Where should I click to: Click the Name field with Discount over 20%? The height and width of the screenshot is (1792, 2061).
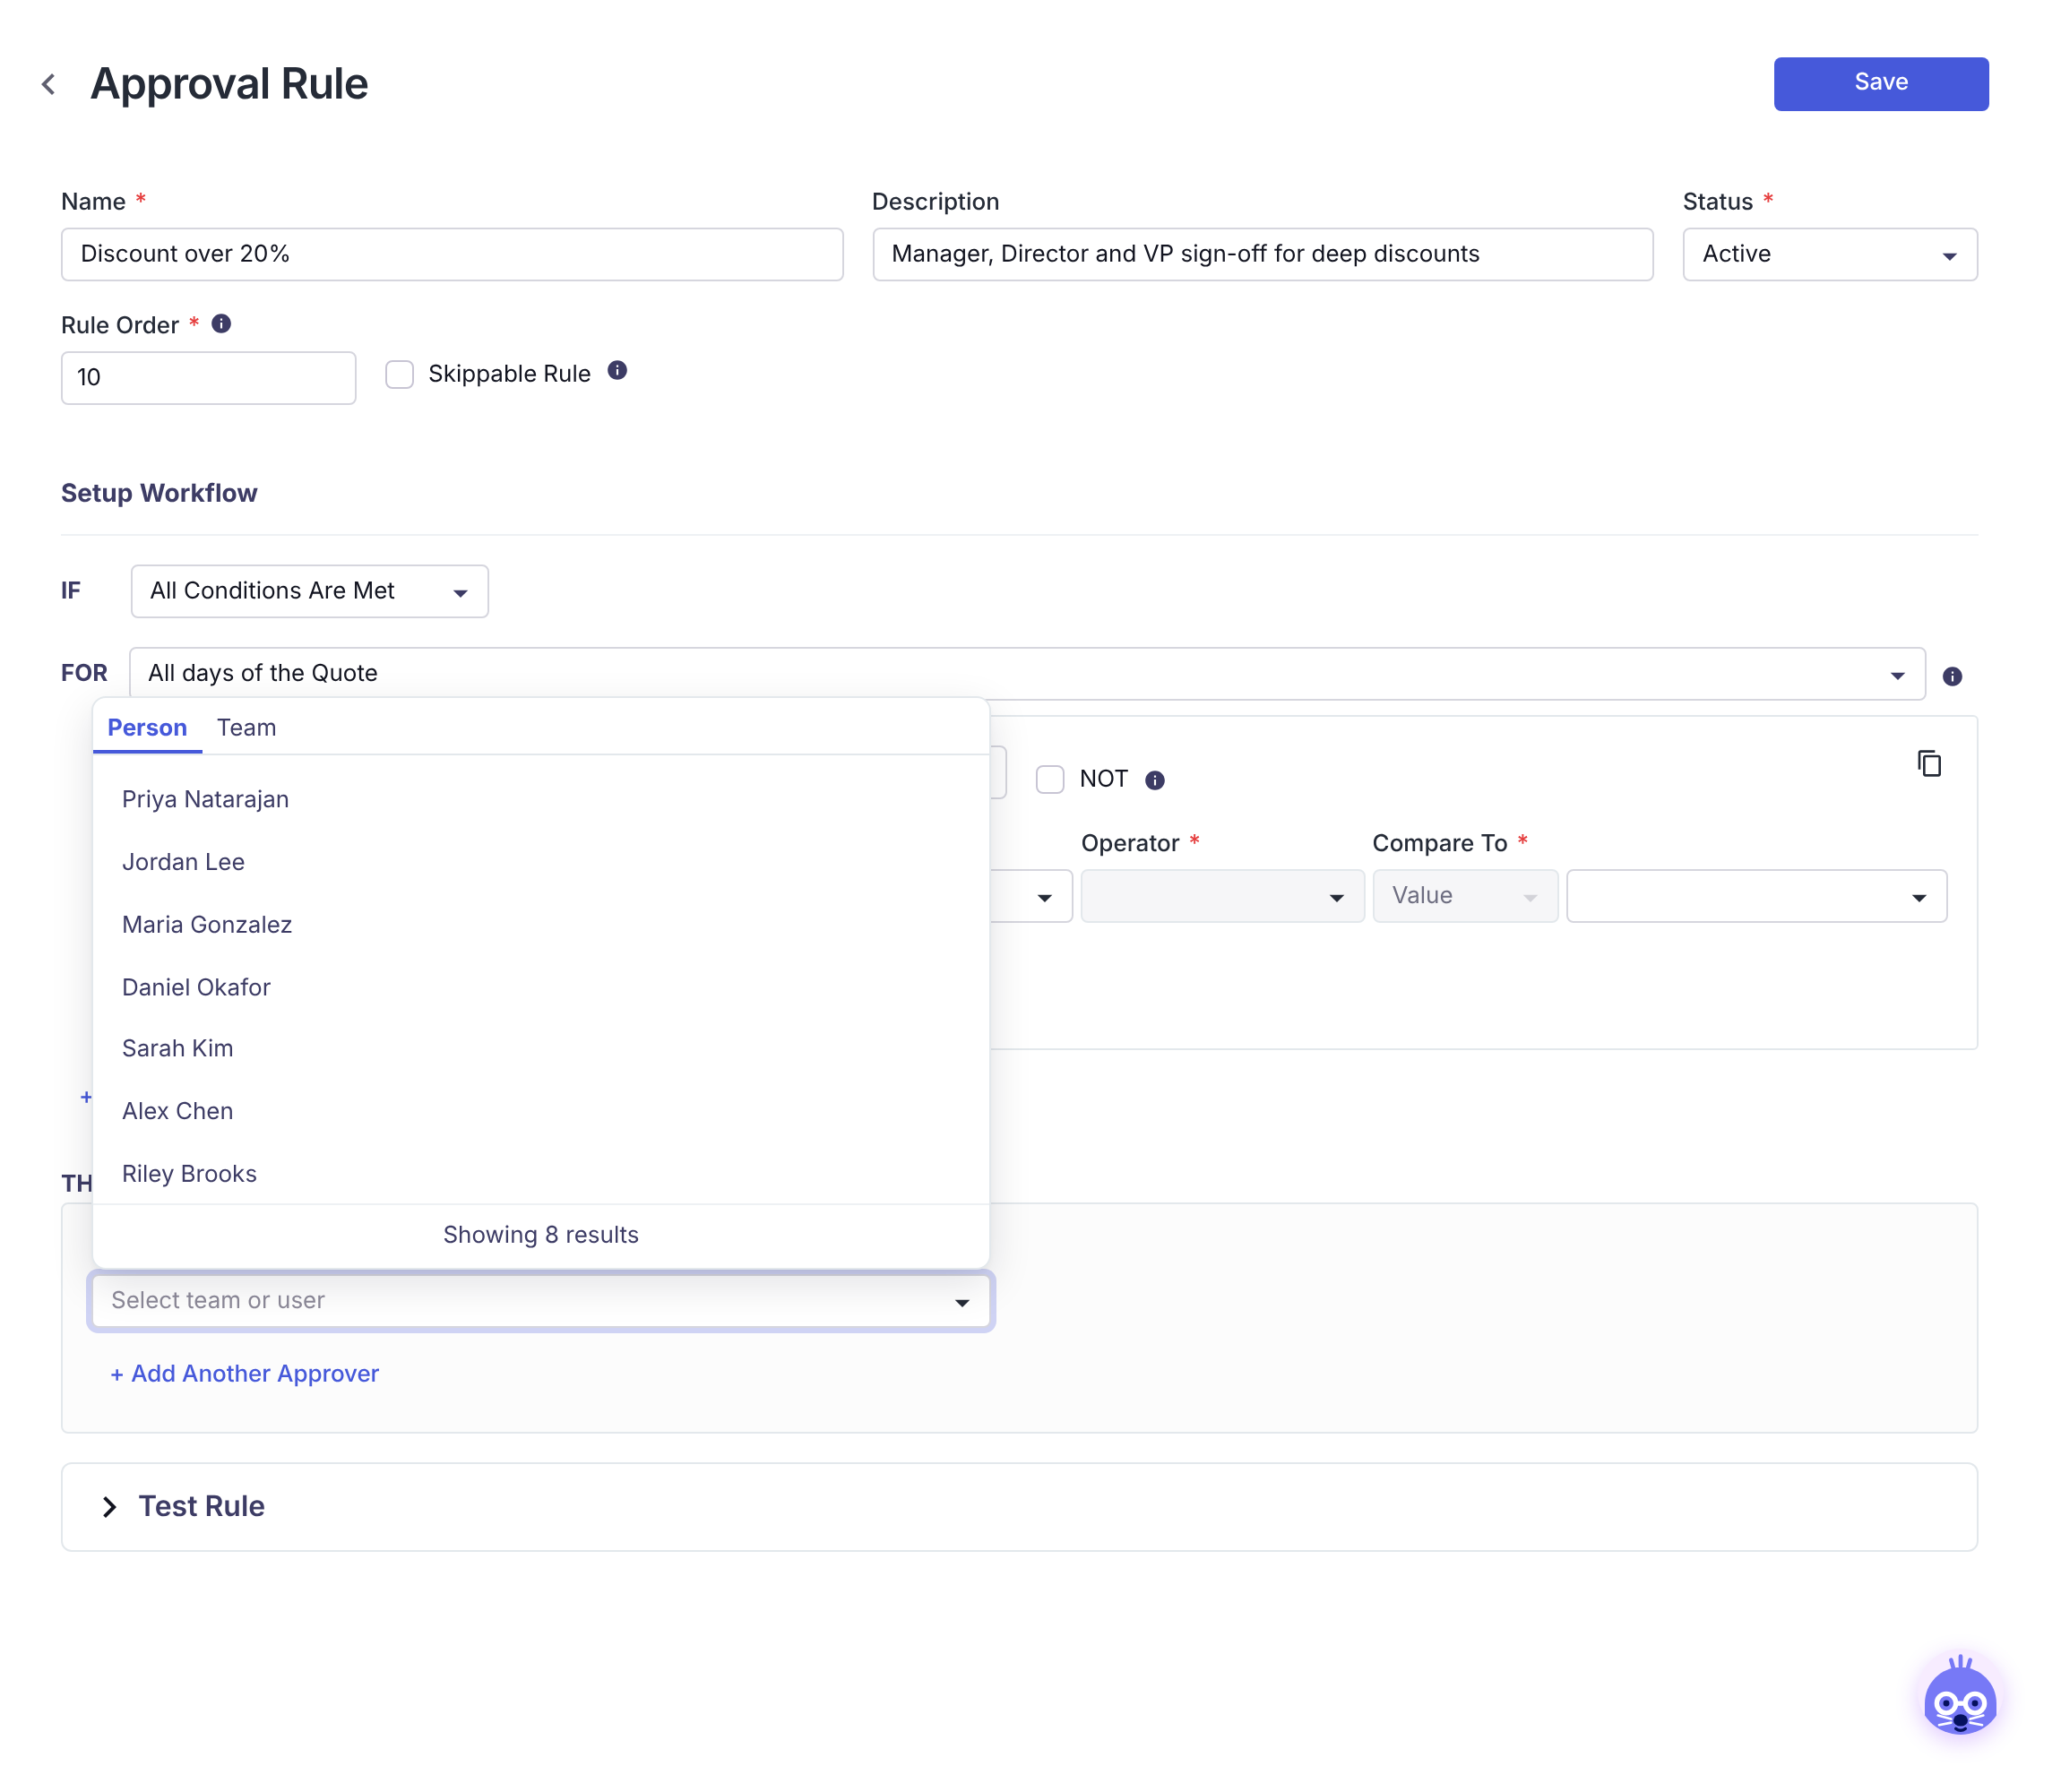point(452,255)
